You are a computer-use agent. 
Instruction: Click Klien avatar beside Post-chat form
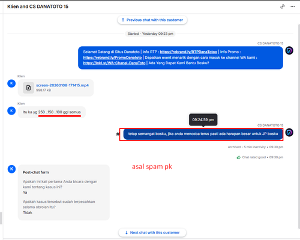(x=11, y=169)
